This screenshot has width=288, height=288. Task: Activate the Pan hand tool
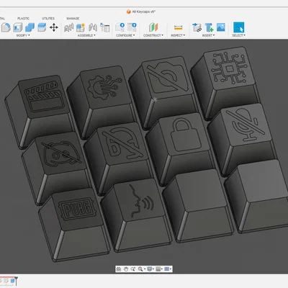click(126, 269)
